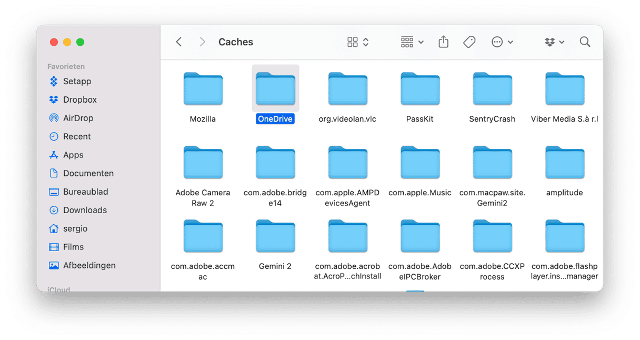This screenshot has width=640, height=340.
Task: Select the Mozilla folder icon
Action: (x=203, y=89)
